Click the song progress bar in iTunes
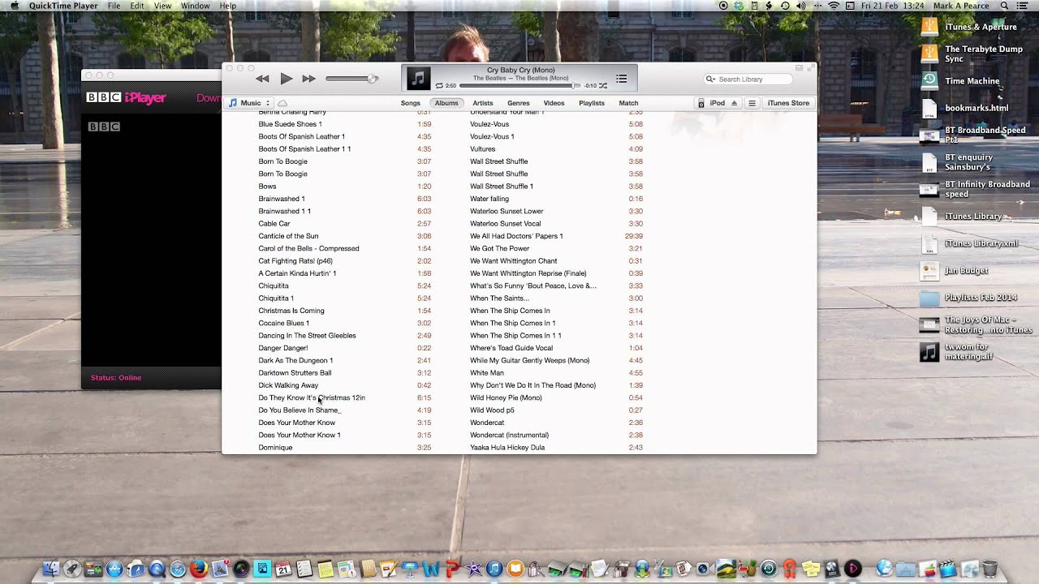 tap(519, 85)
